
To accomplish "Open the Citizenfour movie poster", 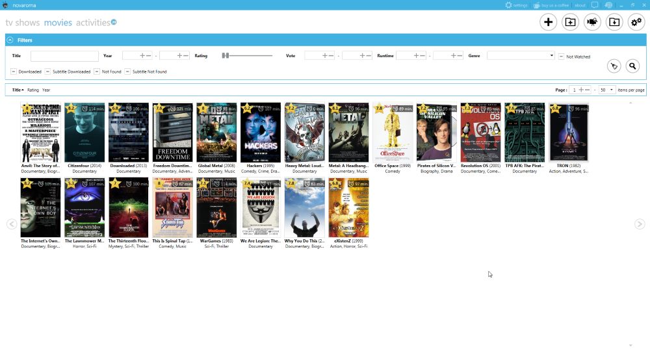I will (84, 132).
